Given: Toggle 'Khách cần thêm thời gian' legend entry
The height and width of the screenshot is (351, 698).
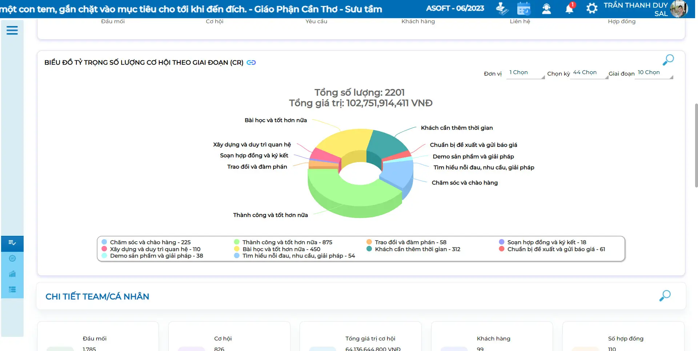Looking at the screenshot, I should point(417,249).
